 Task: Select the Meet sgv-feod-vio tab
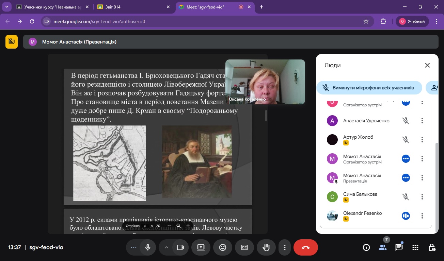tap(216, 7)
